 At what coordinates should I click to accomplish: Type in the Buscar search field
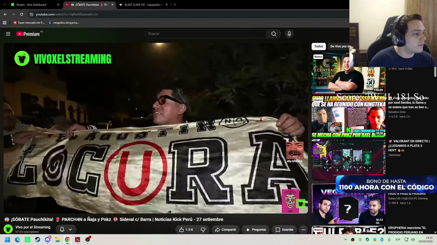[x=206, y=34]
